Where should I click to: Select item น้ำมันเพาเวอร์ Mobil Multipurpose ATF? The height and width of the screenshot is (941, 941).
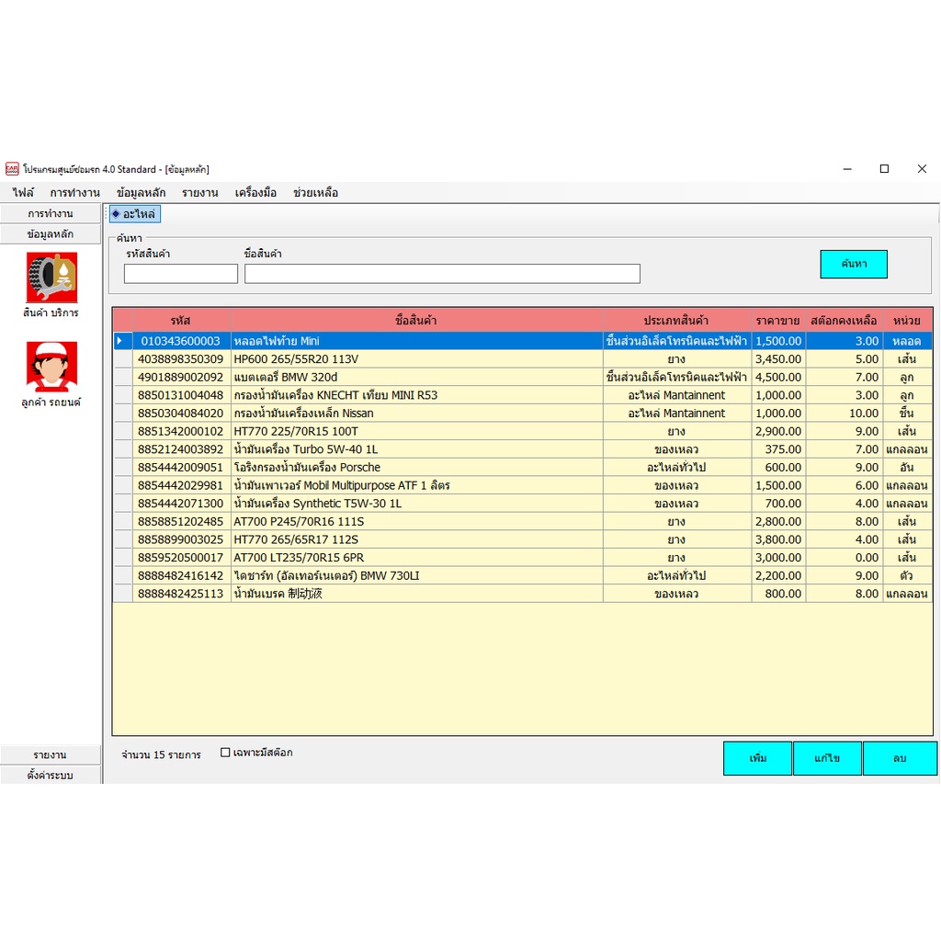[x=416, y=485]
